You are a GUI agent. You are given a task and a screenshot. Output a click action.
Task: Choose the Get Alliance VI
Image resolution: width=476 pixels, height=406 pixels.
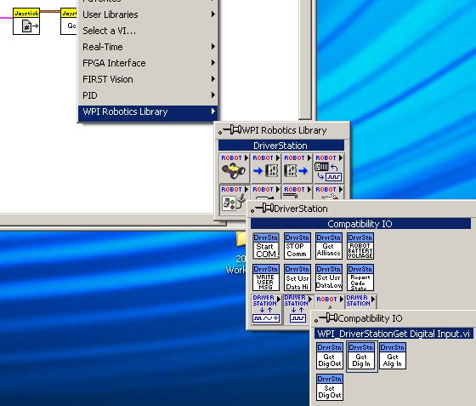tap(329, 246)
